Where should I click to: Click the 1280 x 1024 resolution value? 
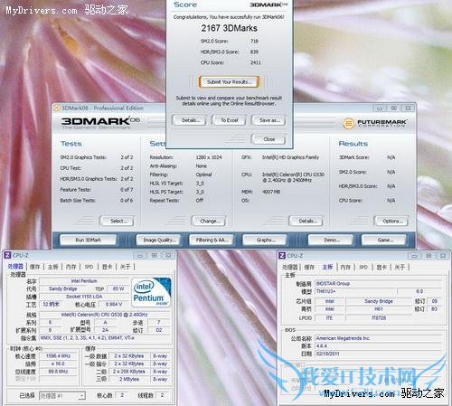209,157
